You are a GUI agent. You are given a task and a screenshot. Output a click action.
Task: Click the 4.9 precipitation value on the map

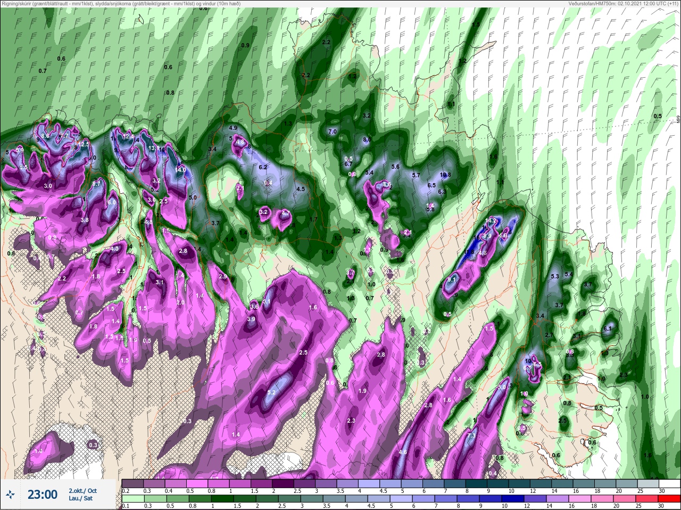pos(233,128)
